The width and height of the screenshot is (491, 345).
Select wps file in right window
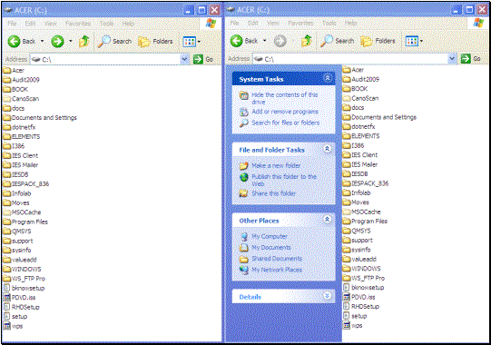352,326
